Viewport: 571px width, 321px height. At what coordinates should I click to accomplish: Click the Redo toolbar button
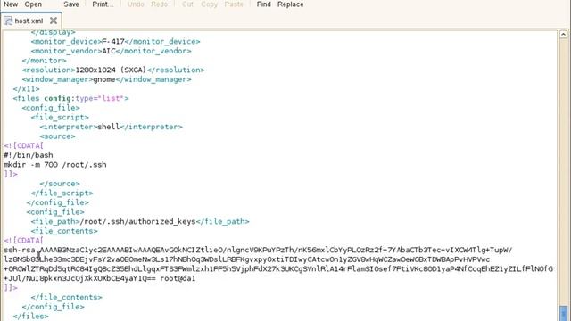pos(159,4)
